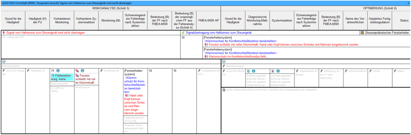The height and width of the screenshot is (135, 411).
Task: Click the 'Systemreaktion' column header in optimization
Action: click(282, 20)
